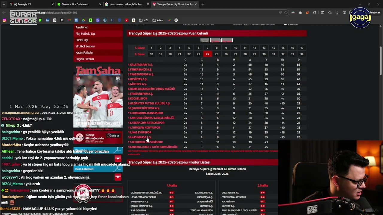The width and height of the screenshot is (383, 215).
Task: Open the Samsunspor A.Ş. team link
Action: 140,94
